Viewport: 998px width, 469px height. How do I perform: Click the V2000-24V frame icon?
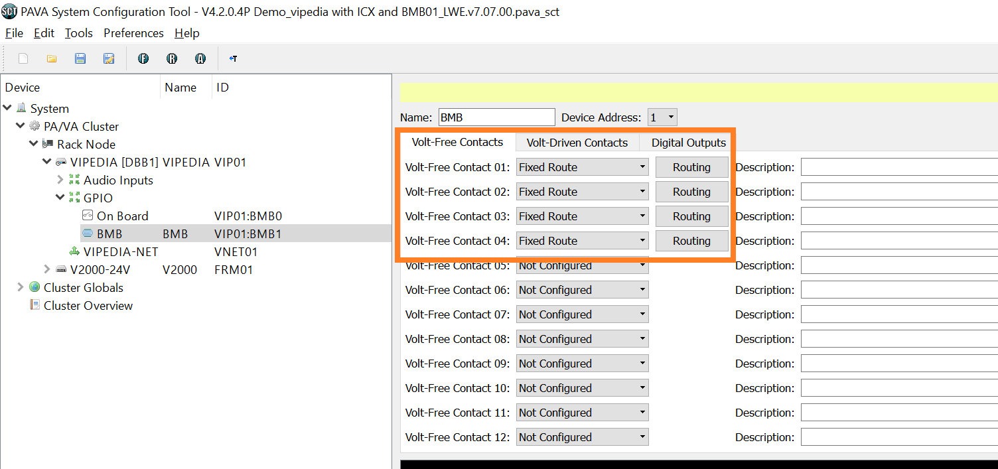tap(61, 269)
